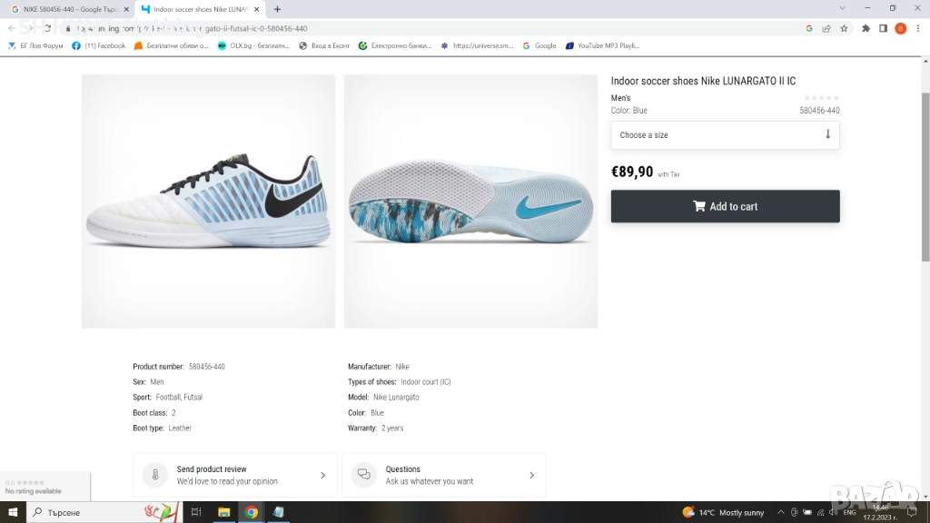Click the Chrome icon in the taskbar

pos(252,512)
